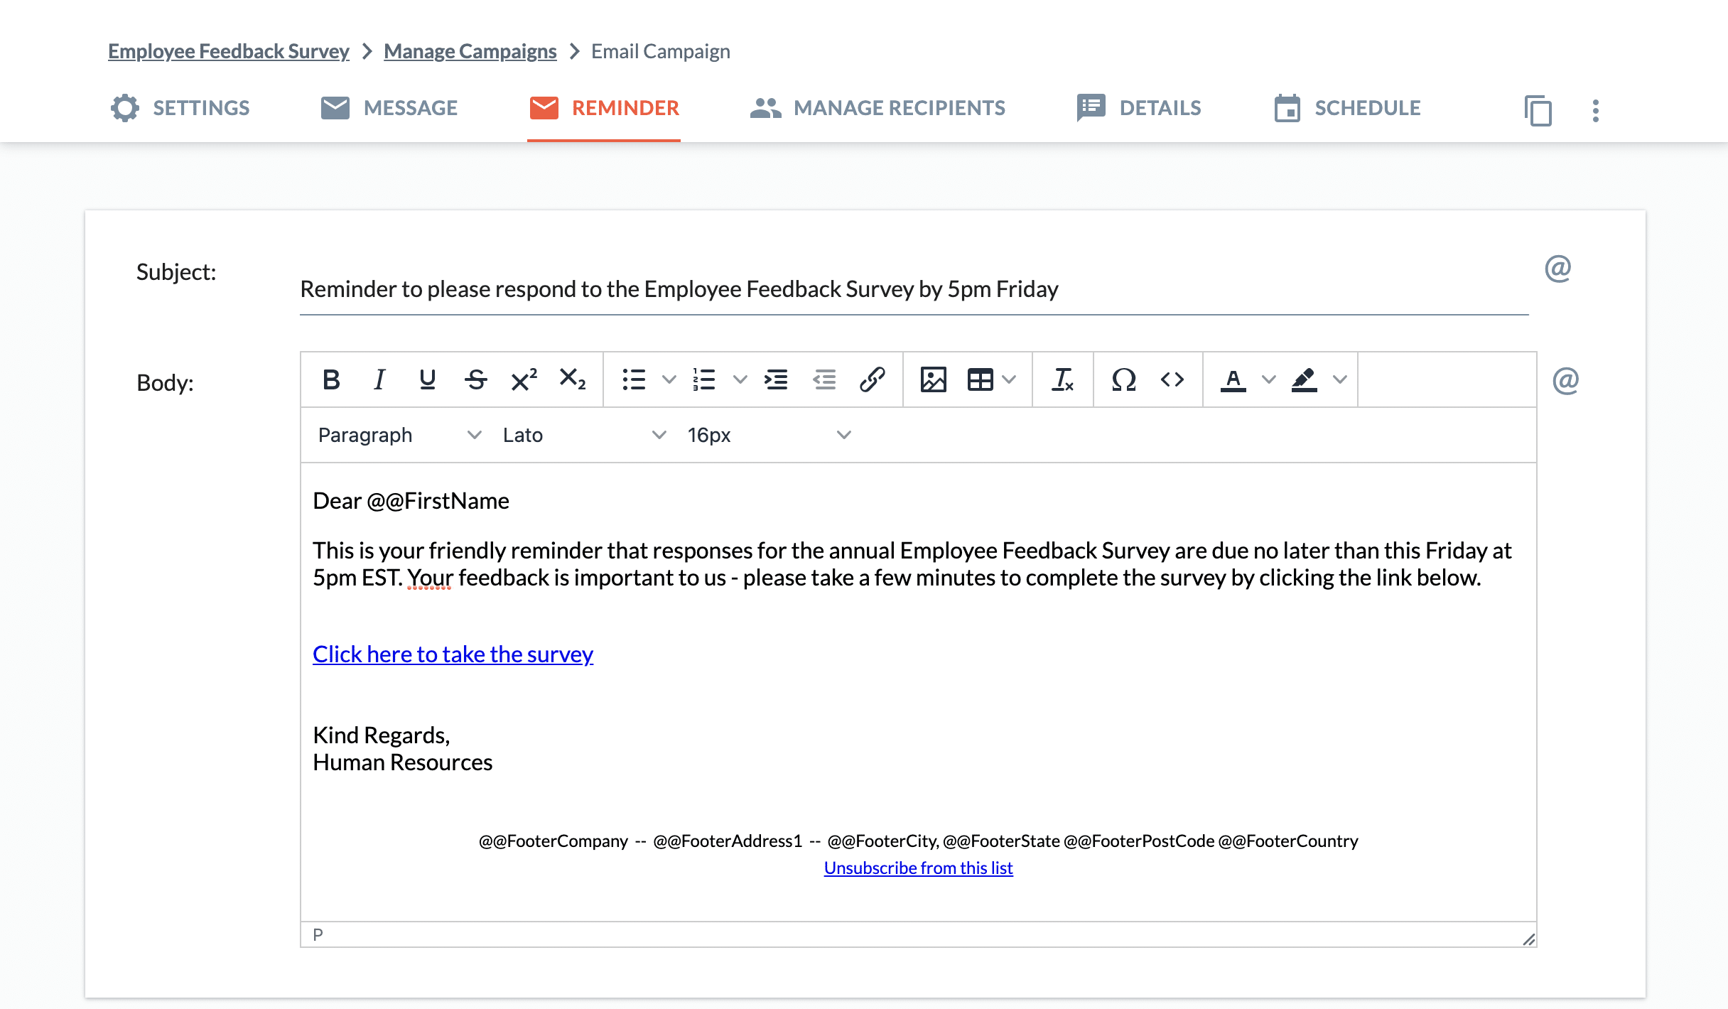
Task: Apply highlight background color
Action: pyautogui.click(x=1305, y=379)
